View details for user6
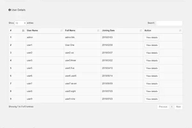 (152, 76)
